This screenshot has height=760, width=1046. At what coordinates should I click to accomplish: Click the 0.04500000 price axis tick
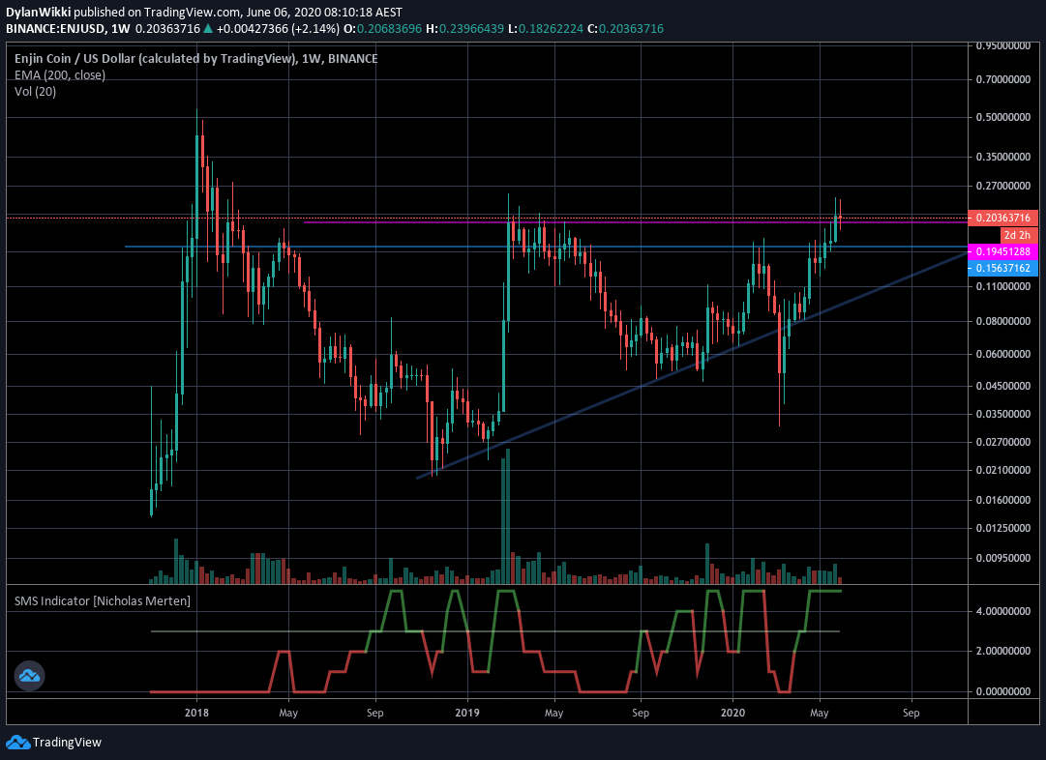click(x=1003, y=386)
